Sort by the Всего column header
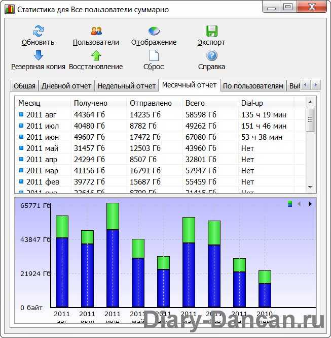Image resolution: width=331 pixels, height=338 pixels. 210,103
